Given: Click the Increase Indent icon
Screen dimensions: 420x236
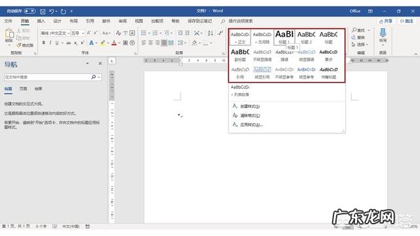Looking at the screenshot, I should pyautogui.click(x=187, y=33).
